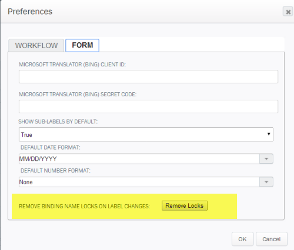
Task: Click the Remove Locks button
Action: (185, 205)
